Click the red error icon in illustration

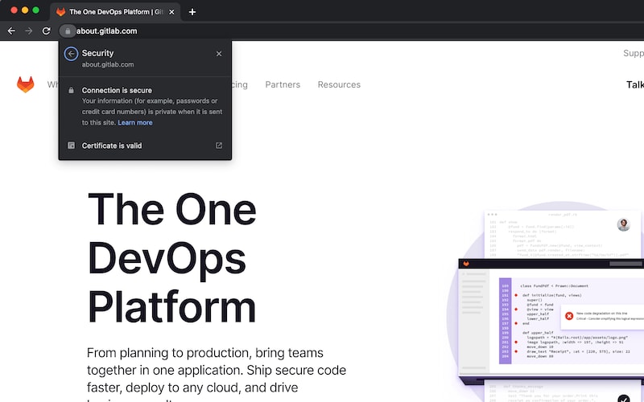(569, 316)
